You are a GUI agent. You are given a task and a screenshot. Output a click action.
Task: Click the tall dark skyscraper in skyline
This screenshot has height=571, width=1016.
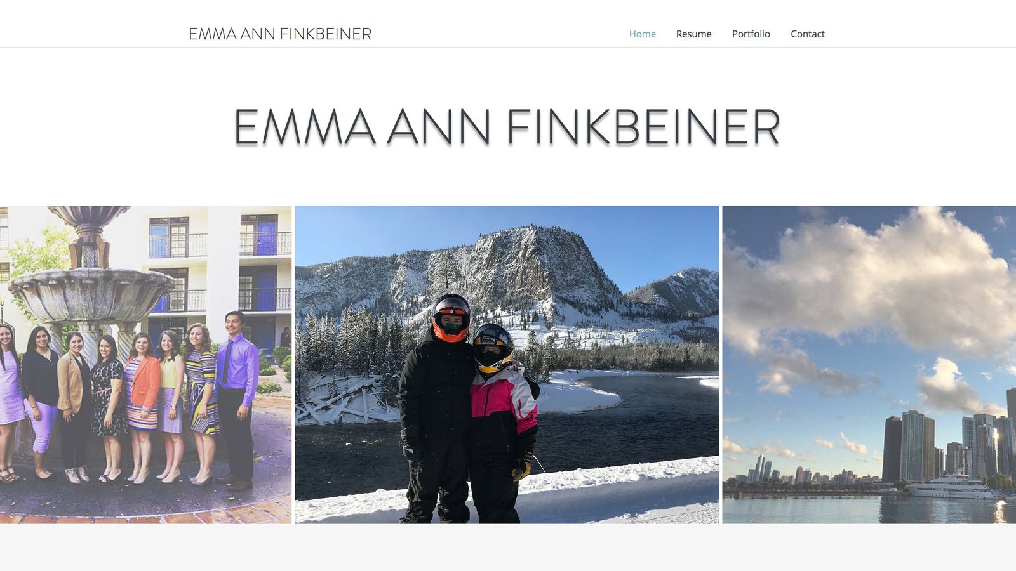coord(892,449)
